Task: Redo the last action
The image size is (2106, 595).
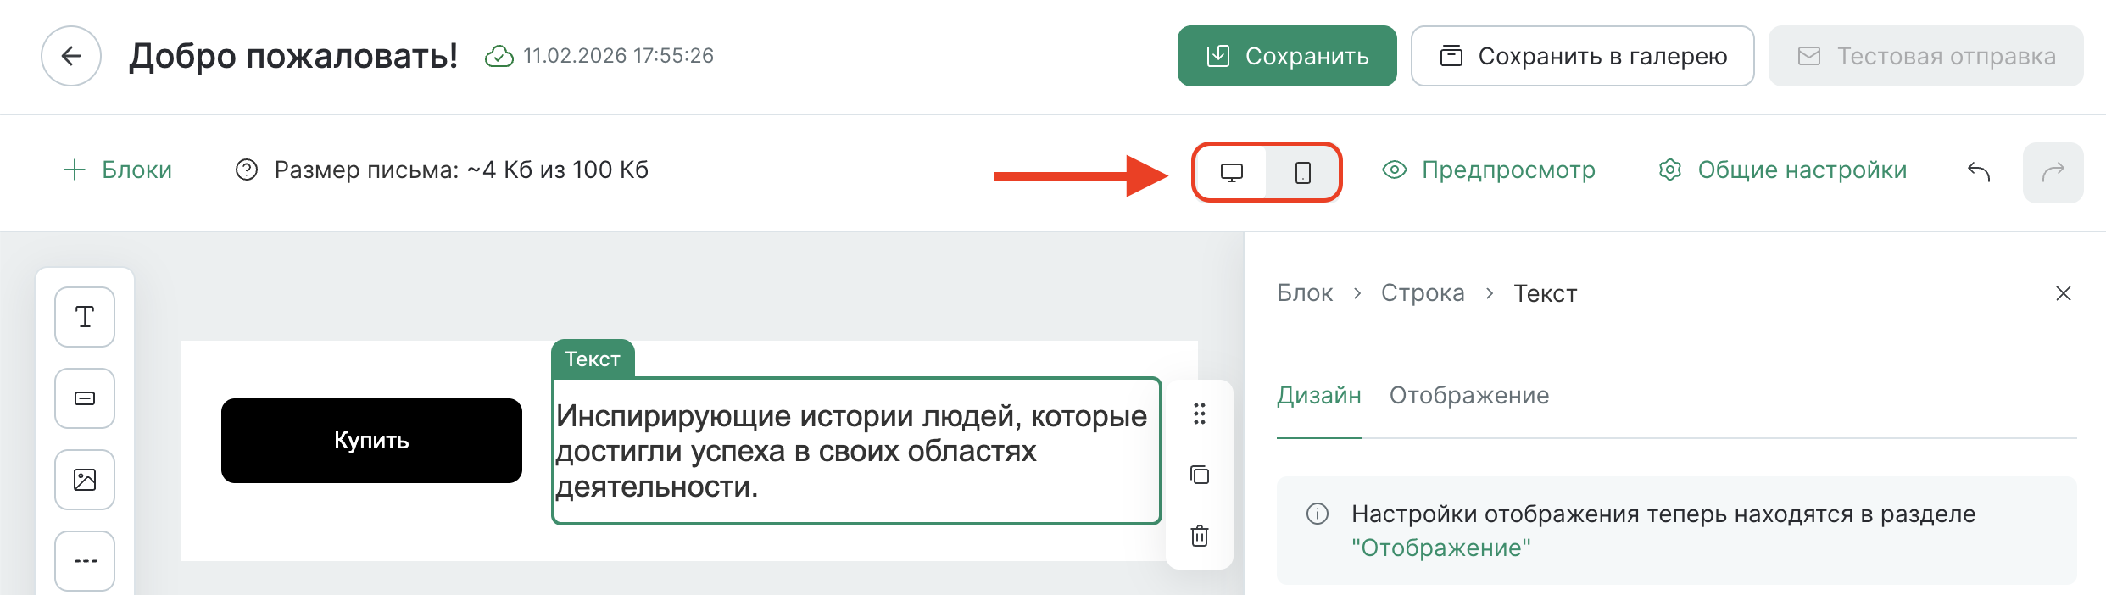Action: coord(2053,170)
